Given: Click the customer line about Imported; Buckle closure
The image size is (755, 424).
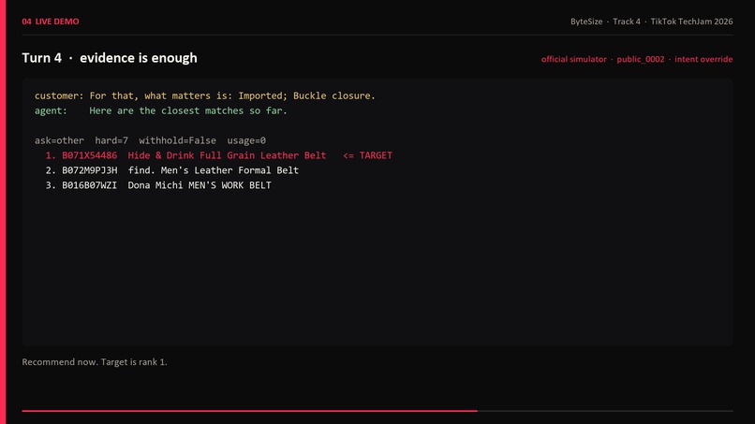Looking at the screenshot, I should point(204,95).
